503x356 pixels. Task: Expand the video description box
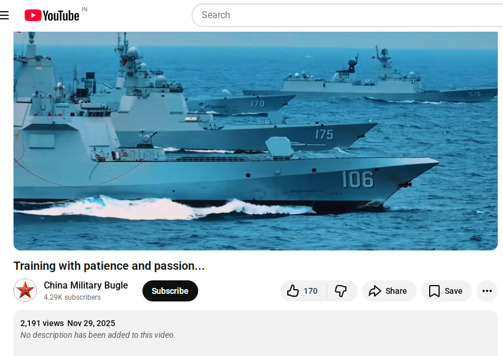(x=255, y=340)
